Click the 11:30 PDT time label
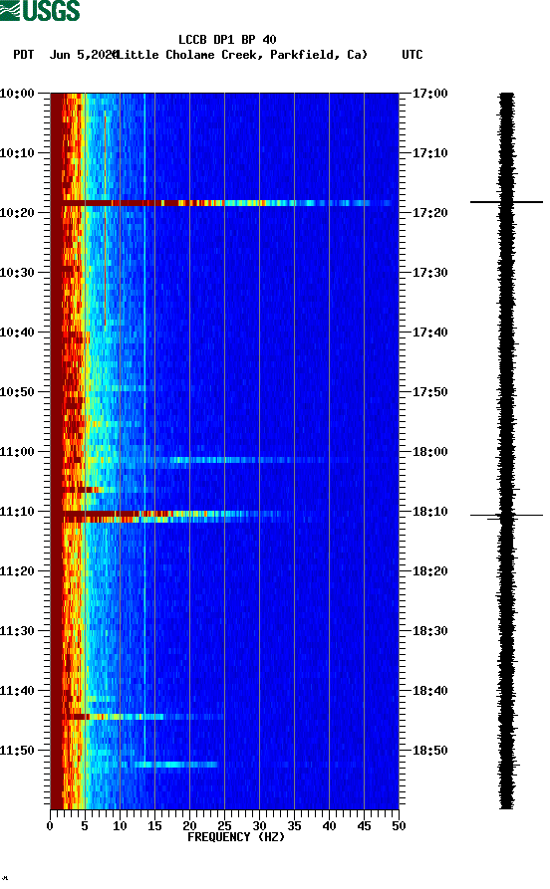 point(18,630)
